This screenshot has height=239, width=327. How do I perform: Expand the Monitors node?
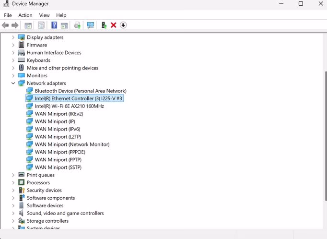(x=13, y=75)
